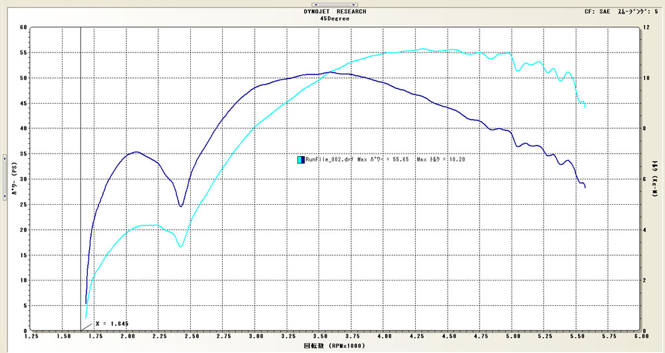Click the CF: SAE correction factor label
This screenshot has width=665, height=353.
(x=596, y=11)
